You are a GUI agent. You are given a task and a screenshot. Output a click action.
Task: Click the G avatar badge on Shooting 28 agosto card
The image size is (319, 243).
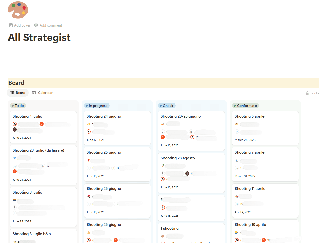click(187, 173)
